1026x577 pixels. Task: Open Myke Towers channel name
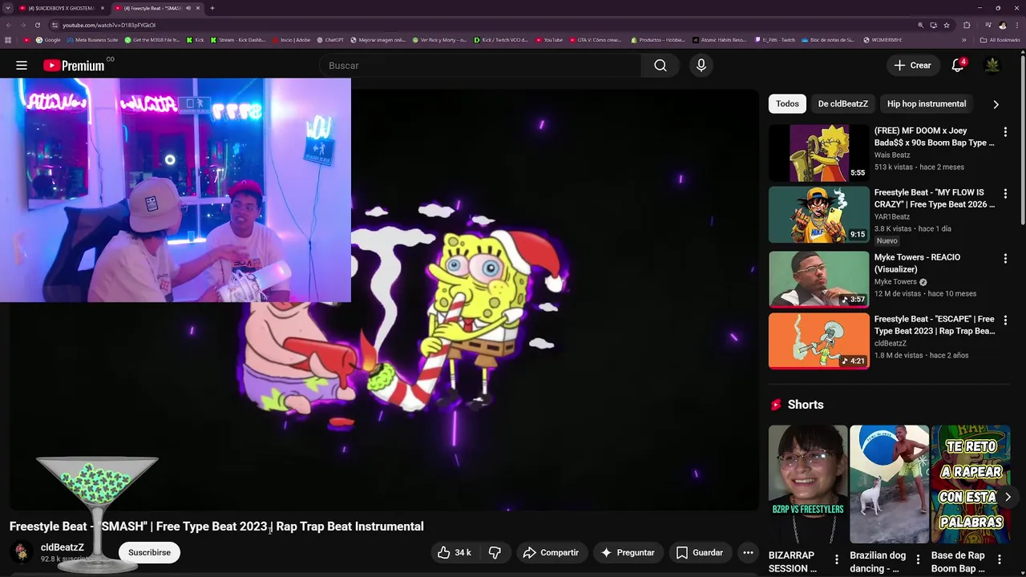[x=895, y=282]
